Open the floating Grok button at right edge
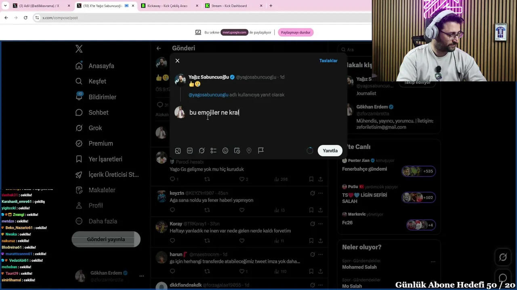 coord(503,257)
